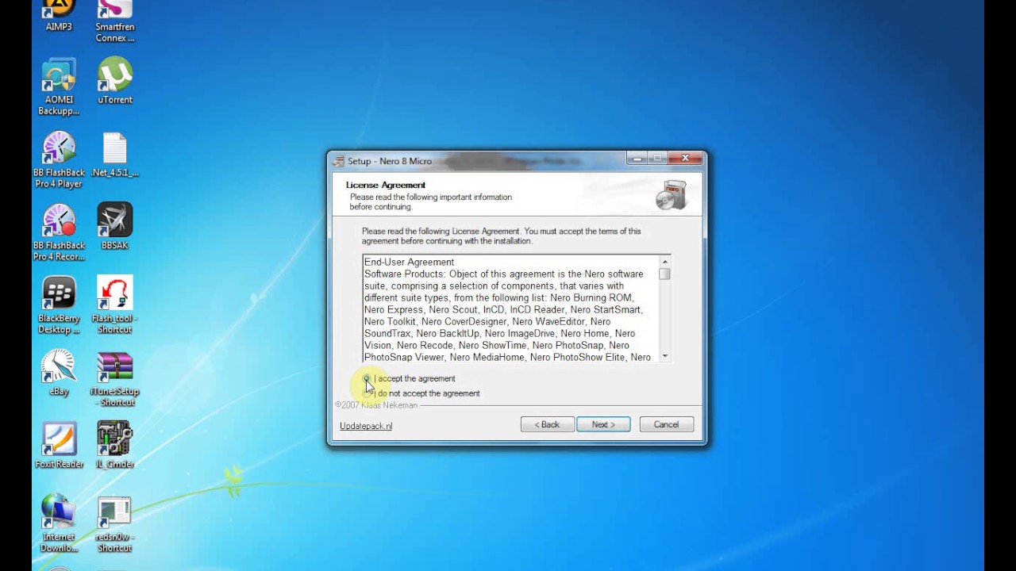Viewport: 1016px width, 571px height.
Task: Cancel the Nero 8 Micro setup
Action: [666, 424]
